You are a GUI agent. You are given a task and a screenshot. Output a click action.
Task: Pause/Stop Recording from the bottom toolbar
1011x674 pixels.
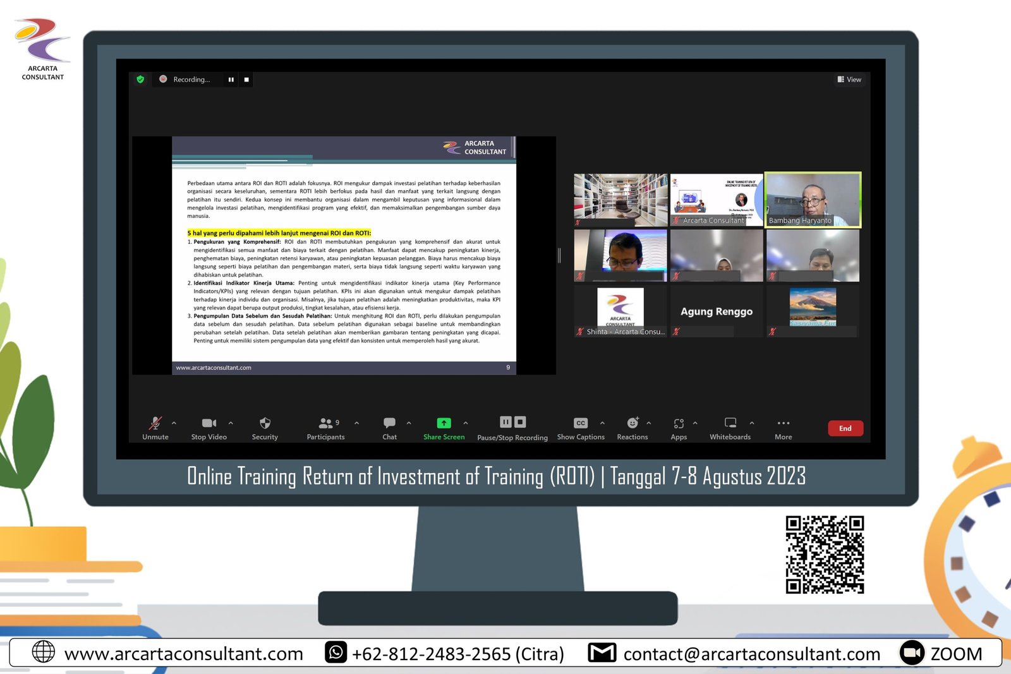(512, 423)
